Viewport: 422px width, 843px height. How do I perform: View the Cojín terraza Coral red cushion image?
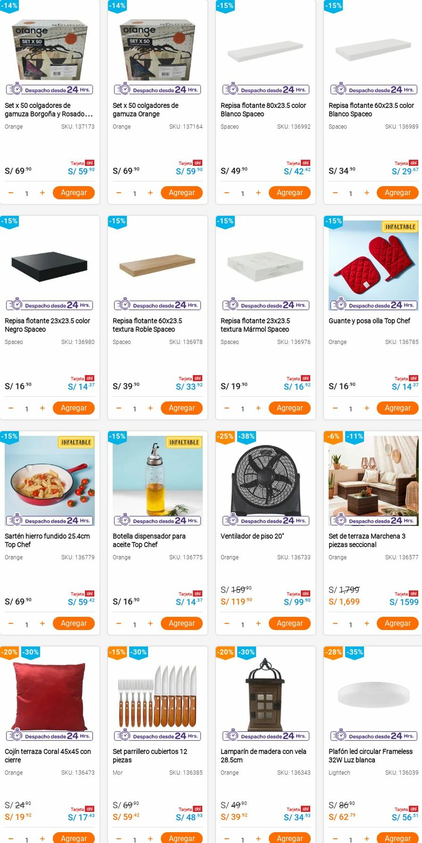50,696
